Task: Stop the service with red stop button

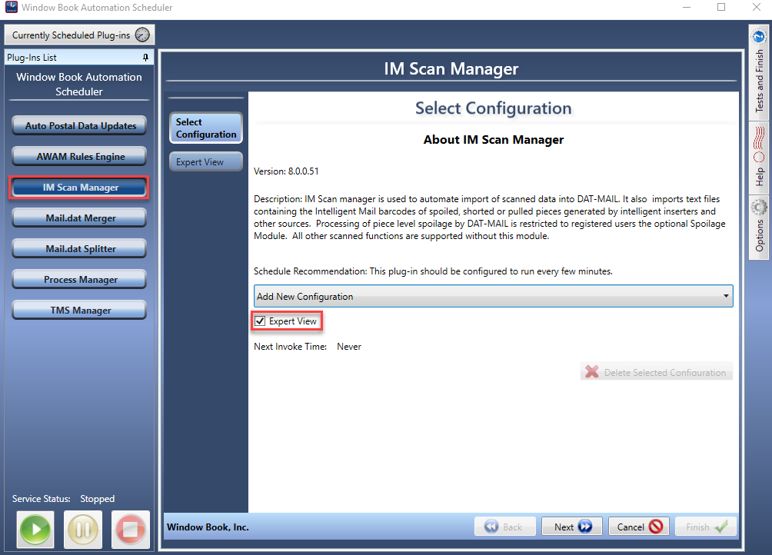Action: pyautogui.click(x=131, y=530)
